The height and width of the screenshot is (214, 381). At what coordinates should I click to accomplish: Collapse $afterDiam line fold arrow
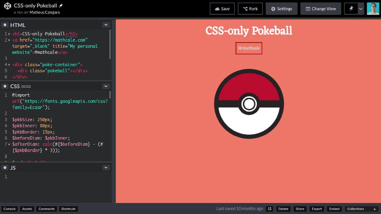click(9, 145)
